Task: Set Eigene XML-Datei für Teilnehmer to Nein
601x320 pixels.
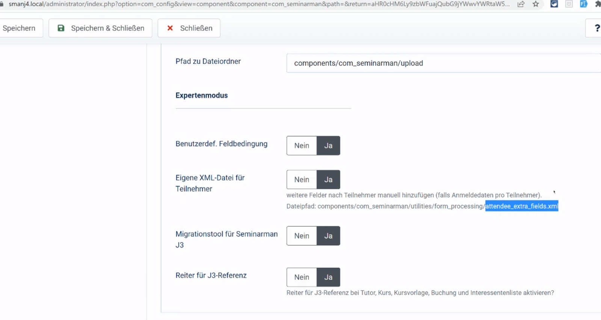Action: click(x=302, y=180)
